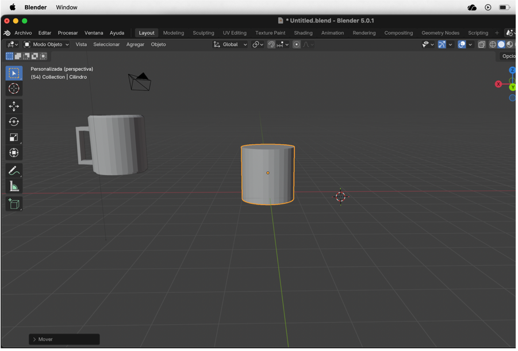The image size is (518, 351).
Task: Add a new workspace with plus button
Action: tap(497, 33)
